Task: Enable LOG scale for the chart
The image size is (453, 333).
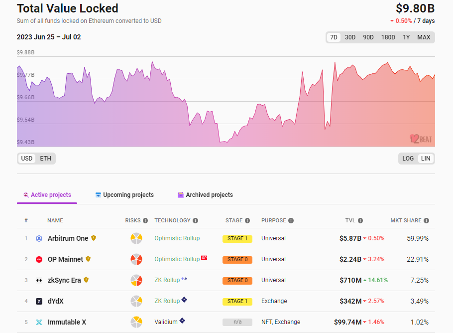Action: tap(408, 158)
